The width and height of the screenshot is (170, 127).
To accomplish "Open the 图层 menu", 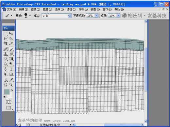I will [x=47, y=9].
